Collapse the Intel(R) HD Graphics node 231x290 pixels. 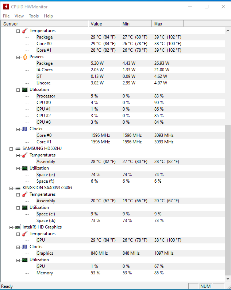(11, 227)
